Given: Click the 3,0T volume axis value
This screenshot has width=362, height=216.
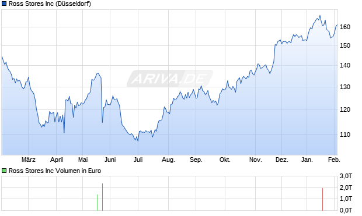Looking at the screenshot, I should 346,176.
